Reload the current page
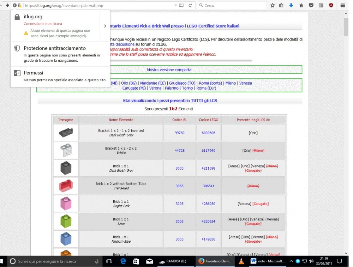Viewport: 353px width, 267px height. pyautogui.click(x=190, y=5)
